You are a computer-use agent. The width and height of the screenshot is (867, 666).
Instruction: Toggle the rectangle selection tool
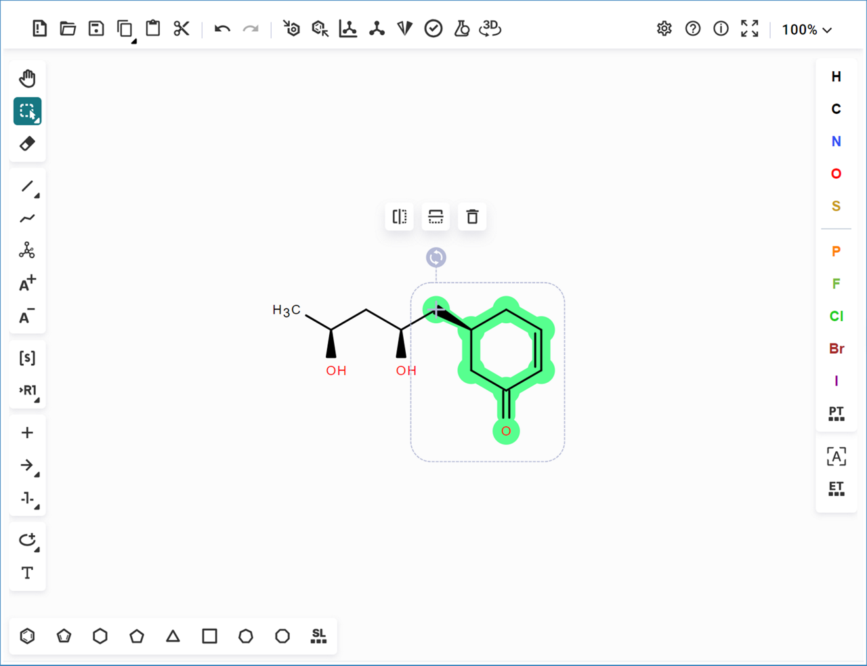27,111
